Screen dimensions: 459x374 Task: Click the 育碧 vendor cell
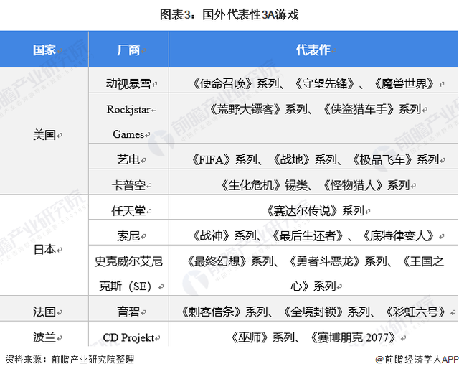[128, 311]
